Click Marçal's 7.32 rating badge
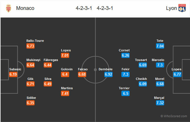Screen dimensions: 190x122 pos(160,103)
